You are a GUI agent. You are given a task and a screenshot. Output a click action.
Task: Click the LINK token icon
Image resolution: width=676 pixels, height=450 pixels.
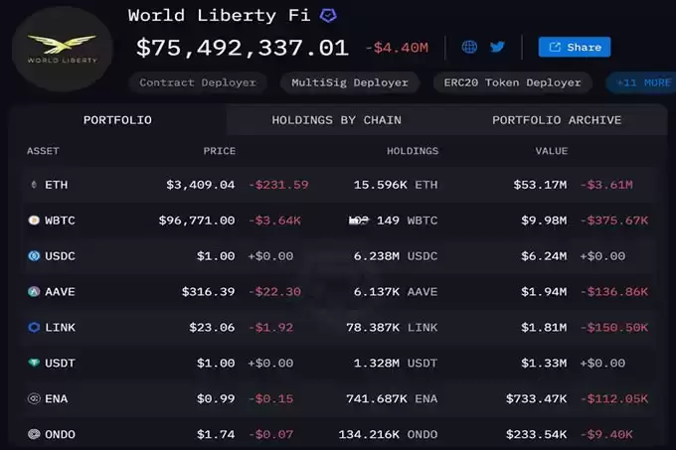(x=34, y=328)
